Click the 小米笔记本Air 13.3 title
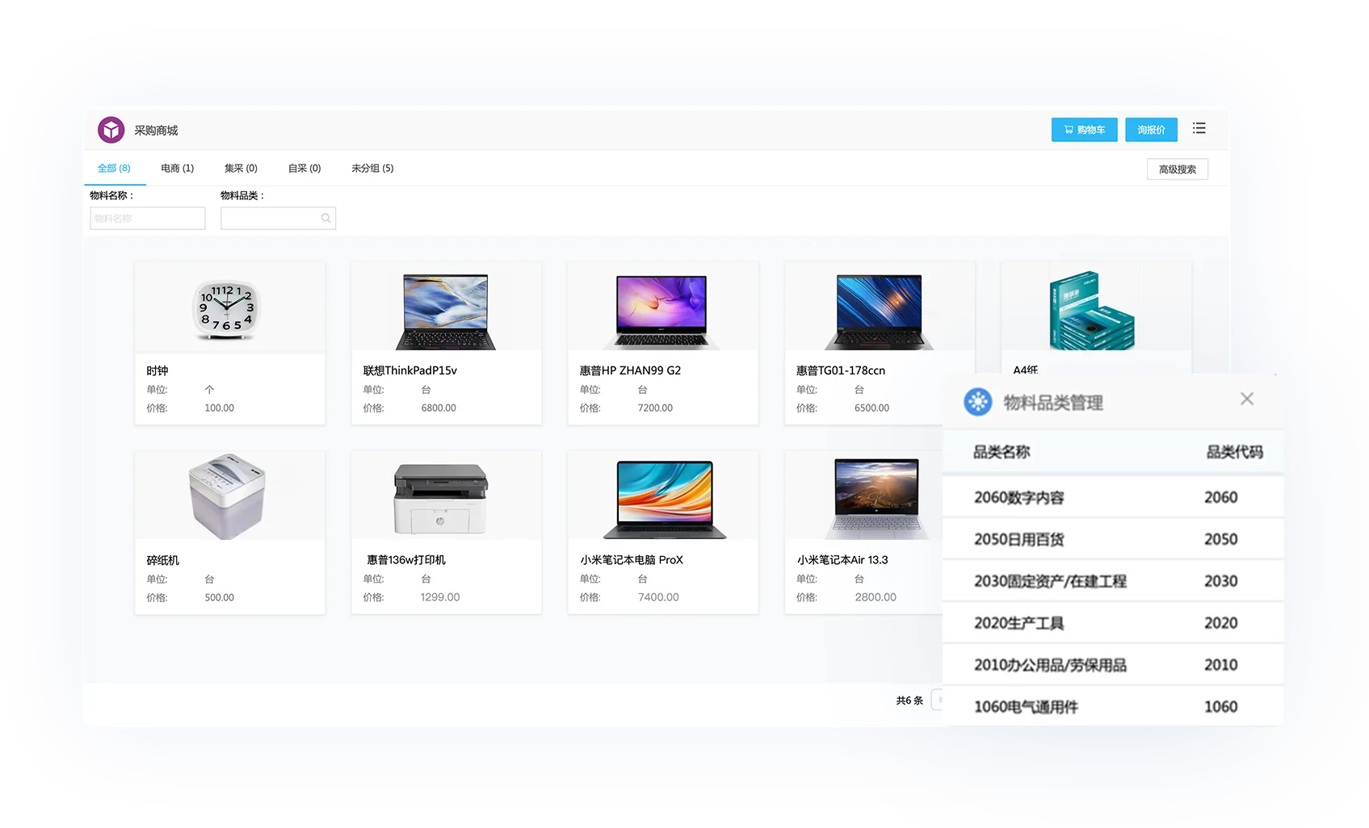 coord(842,560)
